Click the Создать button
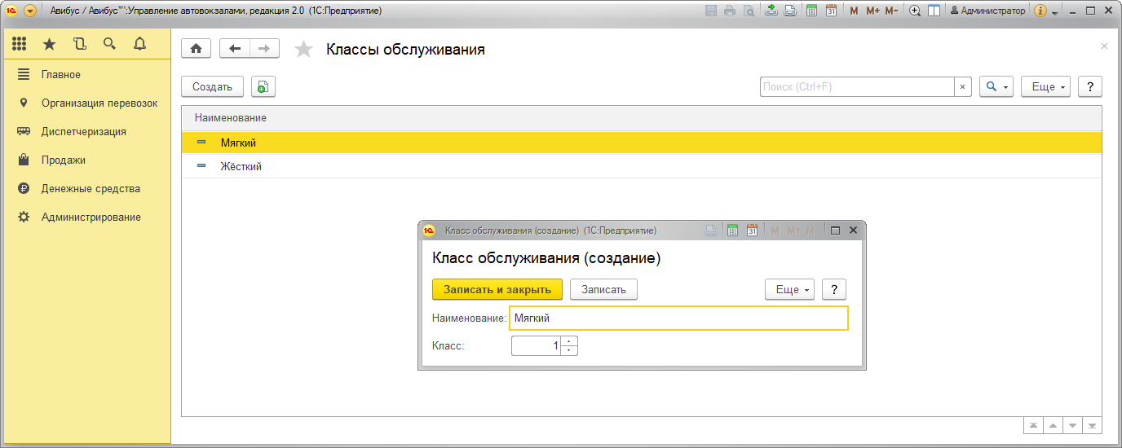This screenshot has width=1122, height=448. coord(212,87)
